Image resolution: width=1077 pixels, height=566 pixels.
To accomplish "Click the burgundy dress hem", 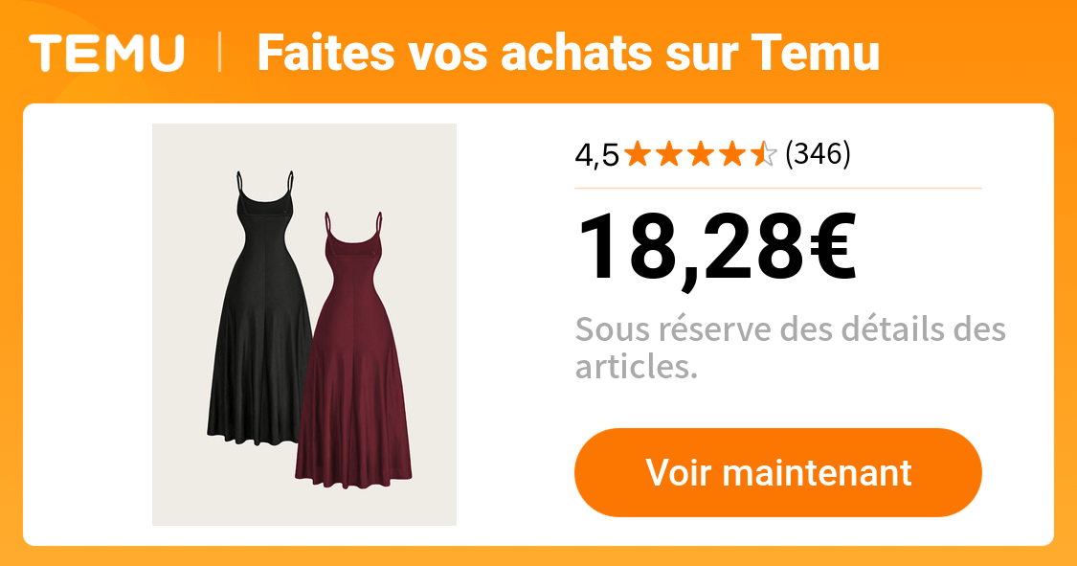I will pos(353,475).
